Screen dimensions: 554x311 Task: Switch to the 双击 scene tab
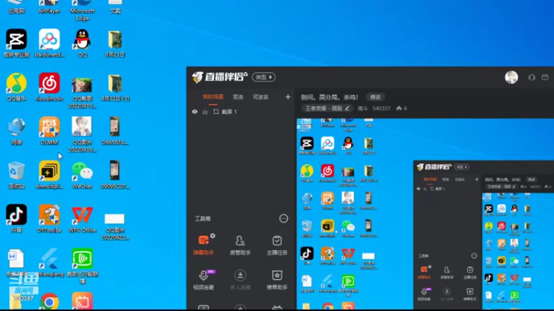click(238, 97)
